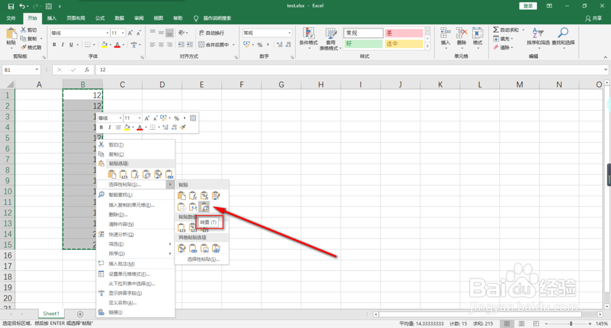Select column header G
This screenshot has width=611, height=328.
(281, 84)
